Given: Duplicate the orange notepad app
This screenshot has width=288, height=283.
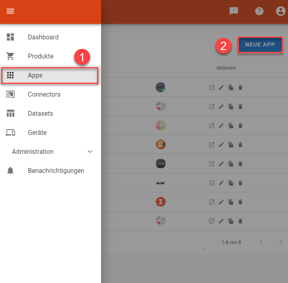Looking at the screenshot, I should click(x=231, y=145).
